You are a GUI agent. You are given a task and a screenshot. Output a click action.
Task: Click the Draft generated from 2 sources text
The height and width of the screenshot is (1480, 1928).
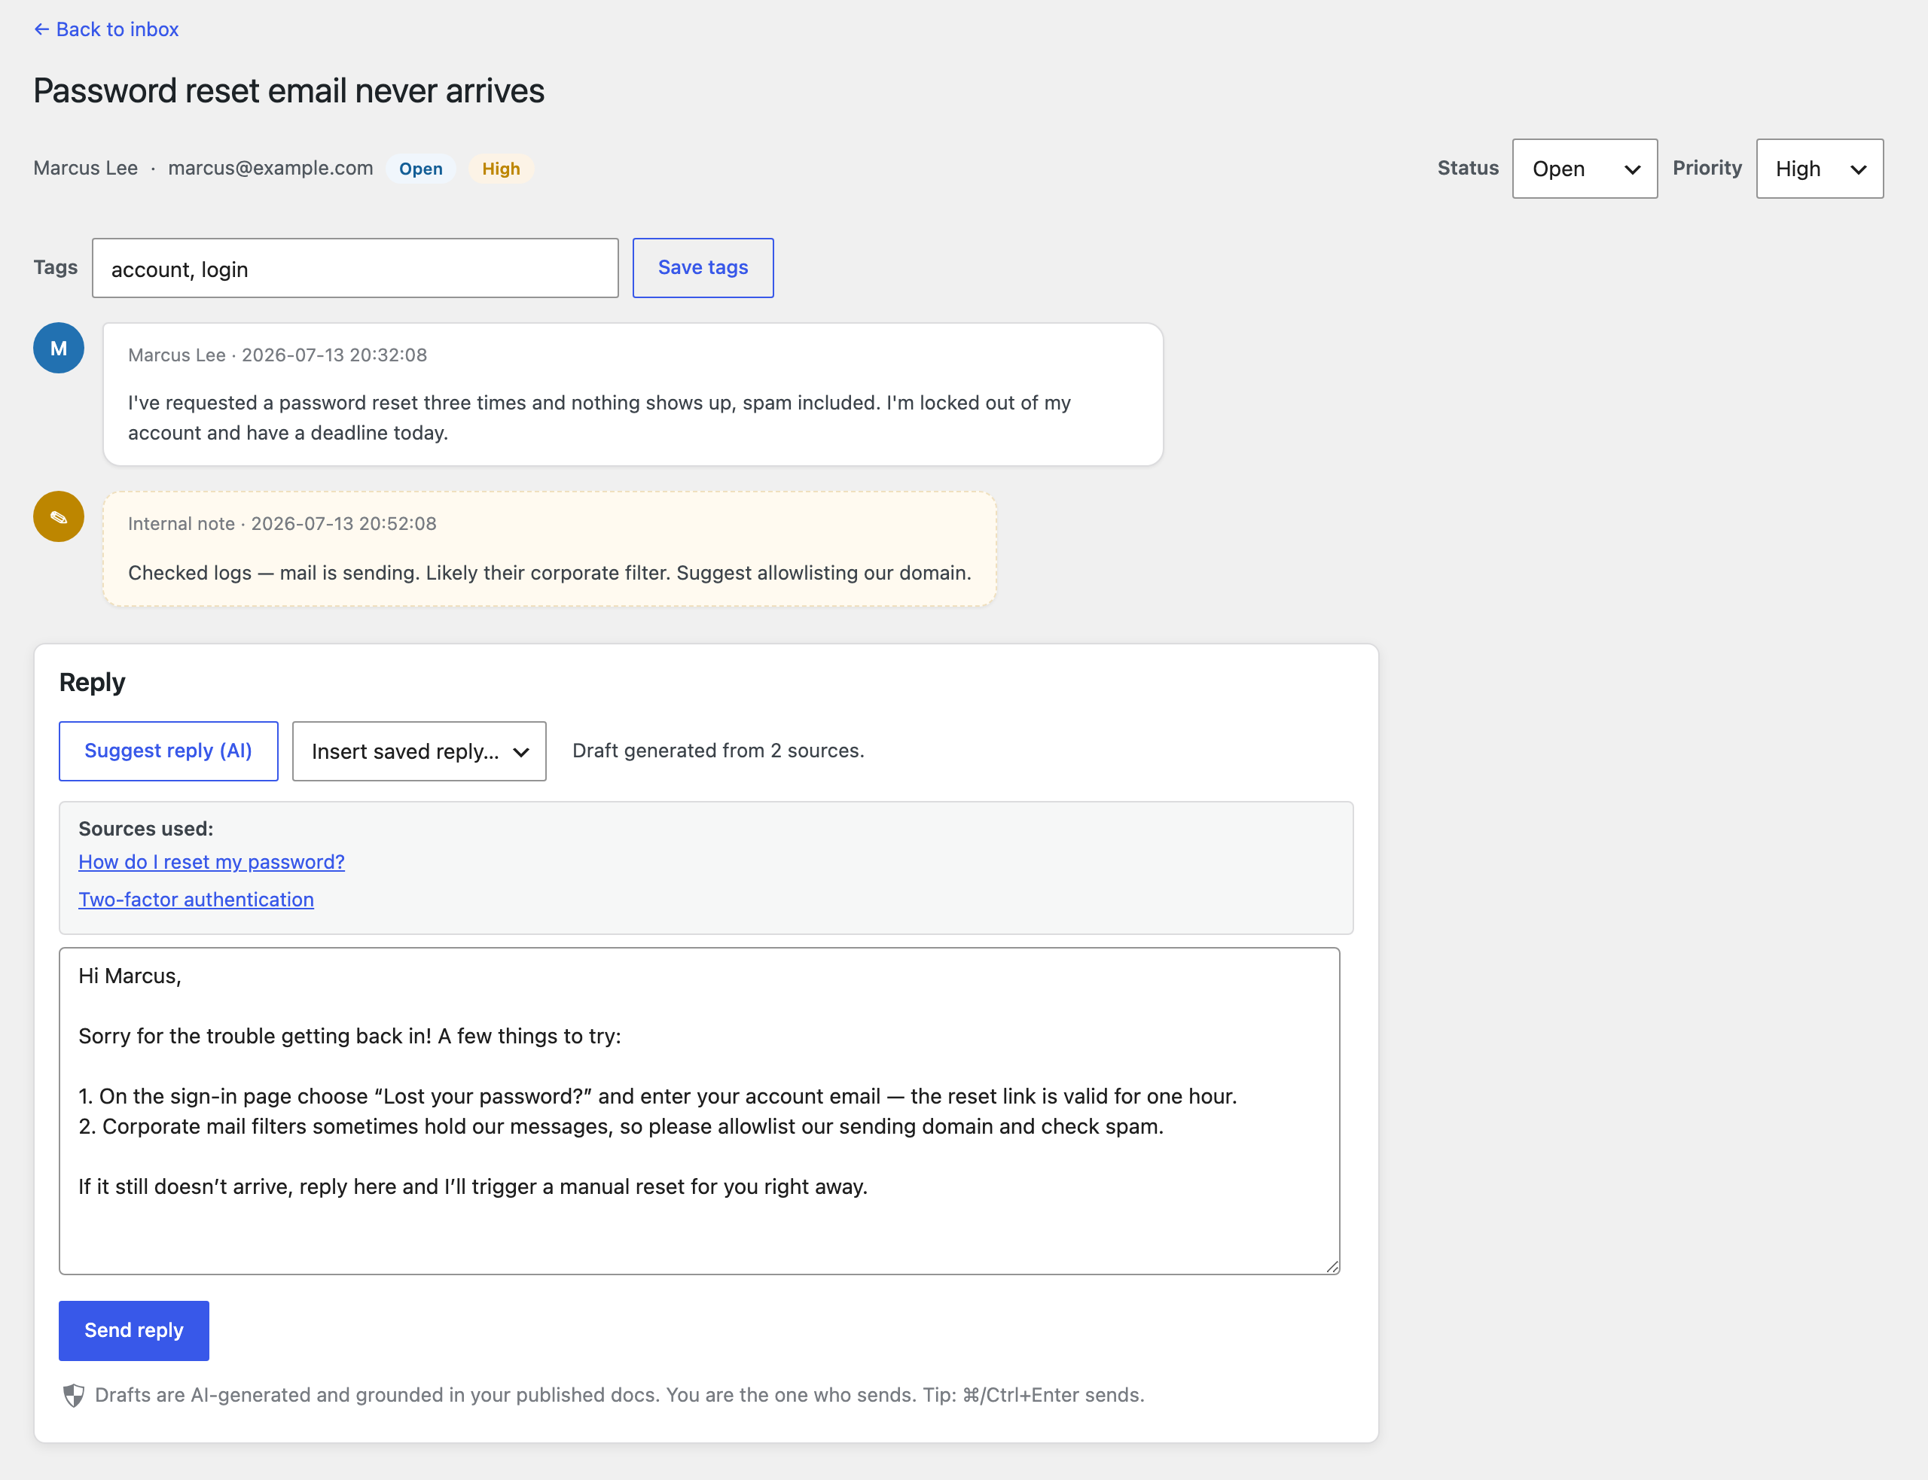pyautogui.click(x=718, y=751)
